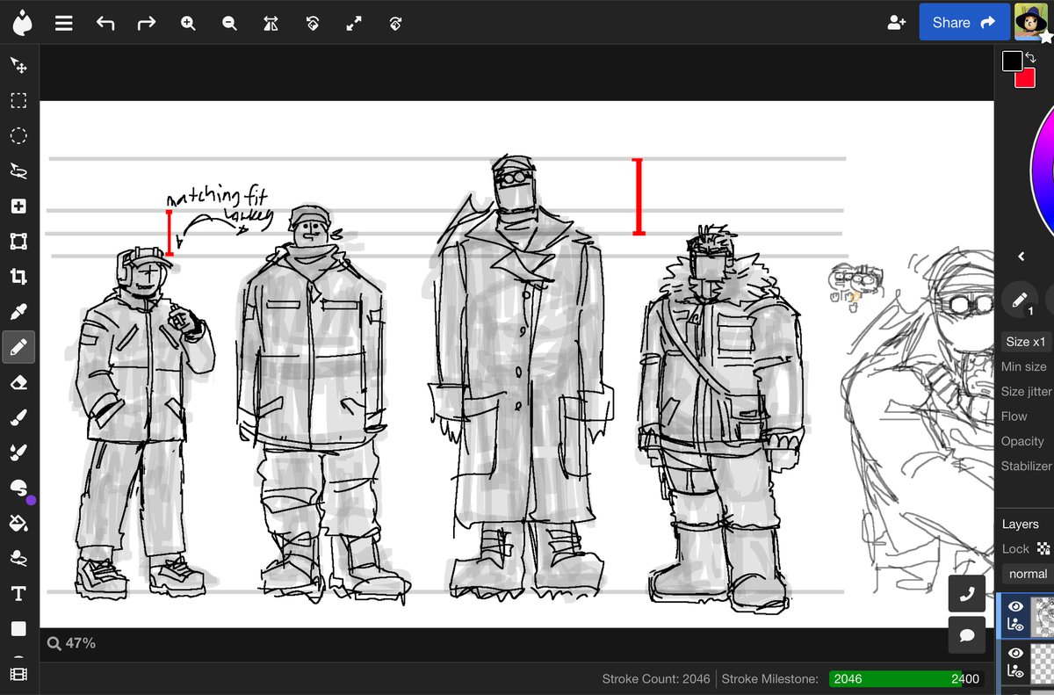1054x695 pixels.
Task: Open the film strip animation panel
Action: coord(18,675)
